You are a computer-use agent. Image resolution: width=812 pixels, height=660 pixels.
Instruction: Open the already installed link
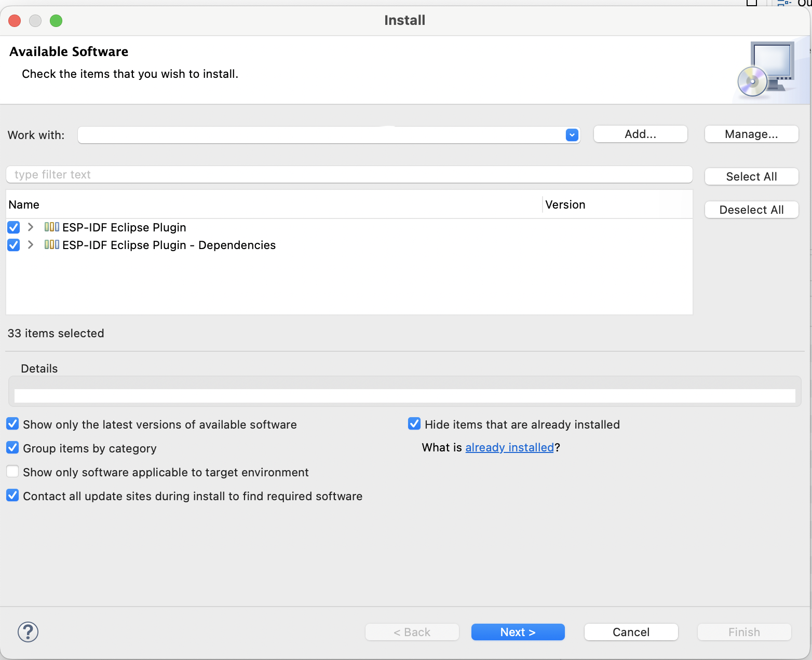coord(509,447)
